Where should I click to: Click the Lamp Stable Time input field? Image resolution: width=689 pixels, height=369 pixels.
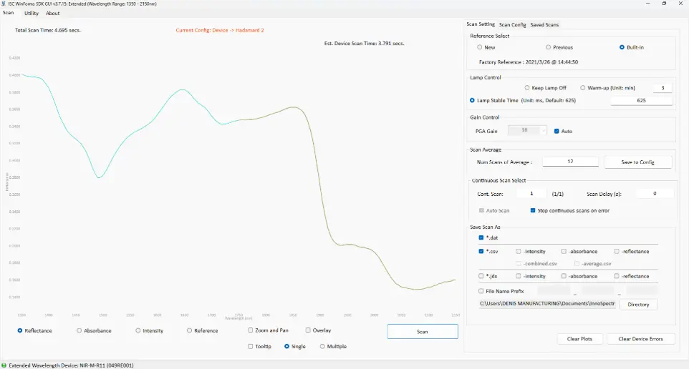click(x=641, y=101)
